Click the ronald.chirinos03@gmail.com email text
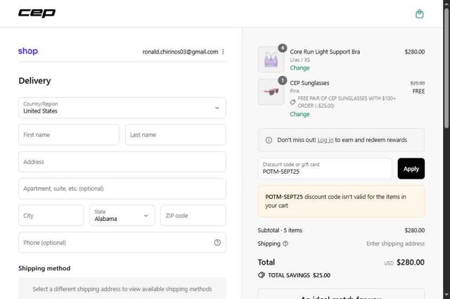 coord(180,51)
